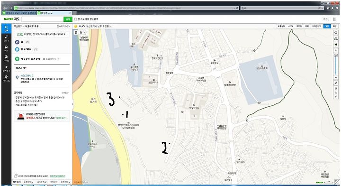
Task: Click the green star frequent favorites icon
Action: tap(17, 59)
